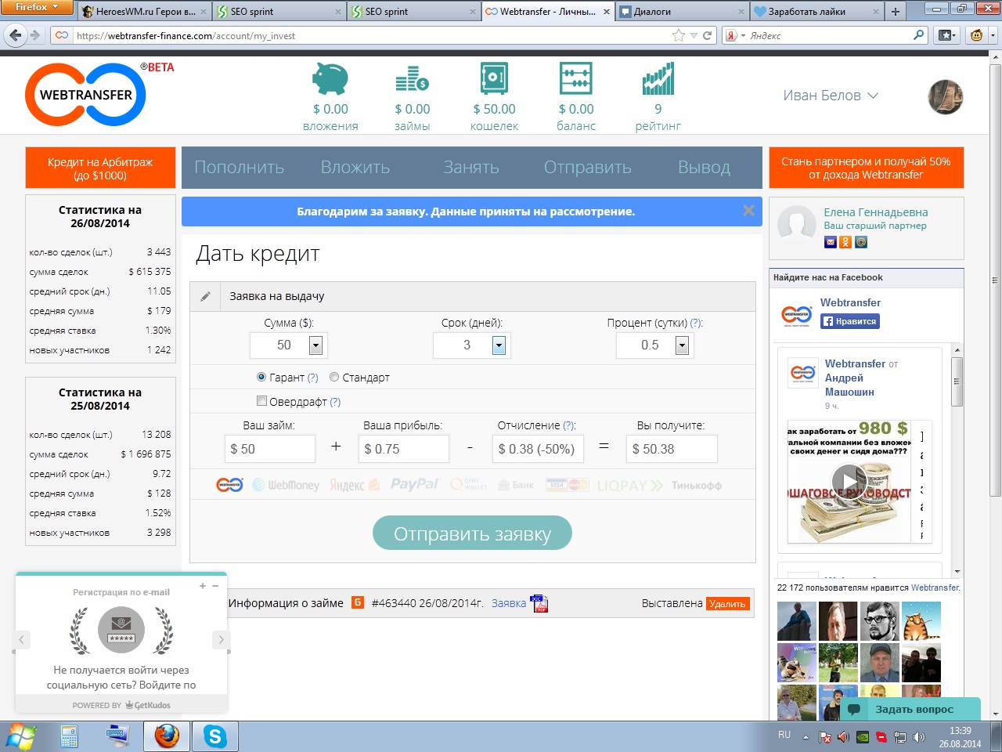Open the Вывод menu item
The height and width of the screenshot is (752, 1002).
coord(704,168)
